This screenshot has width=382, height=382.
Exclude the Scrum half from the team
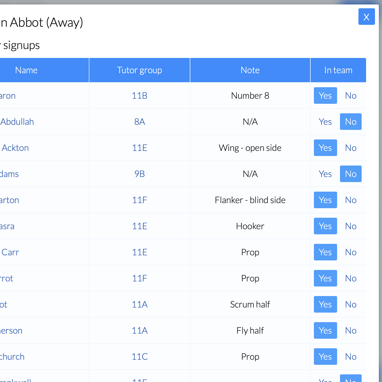coord(350,304)
